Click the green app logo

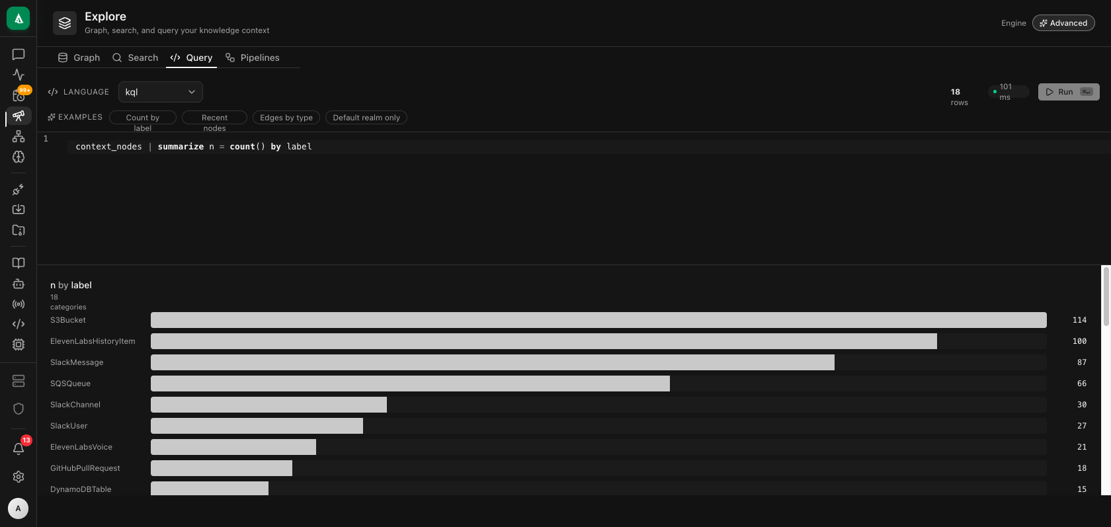pyautogui.click(x=19, y=19)
